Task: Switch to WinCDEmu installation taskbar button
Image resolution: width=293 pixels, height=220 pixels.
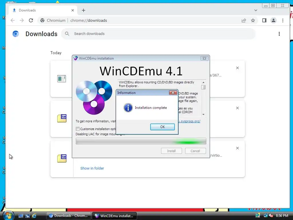Action: point(114,216)
